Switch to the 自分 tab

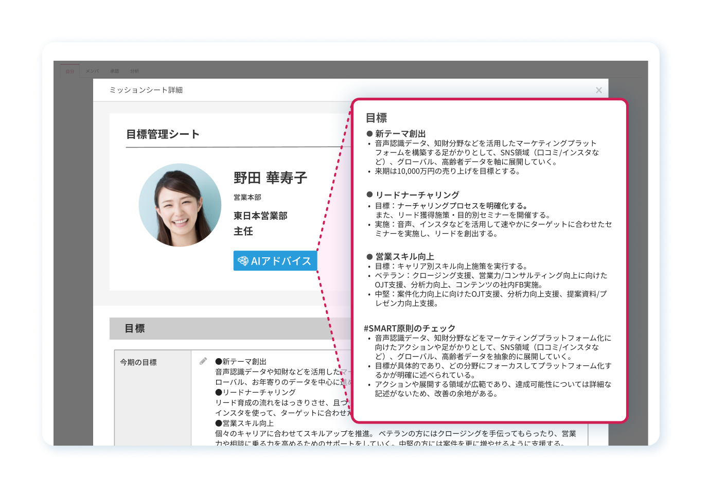tap(70, 72)
